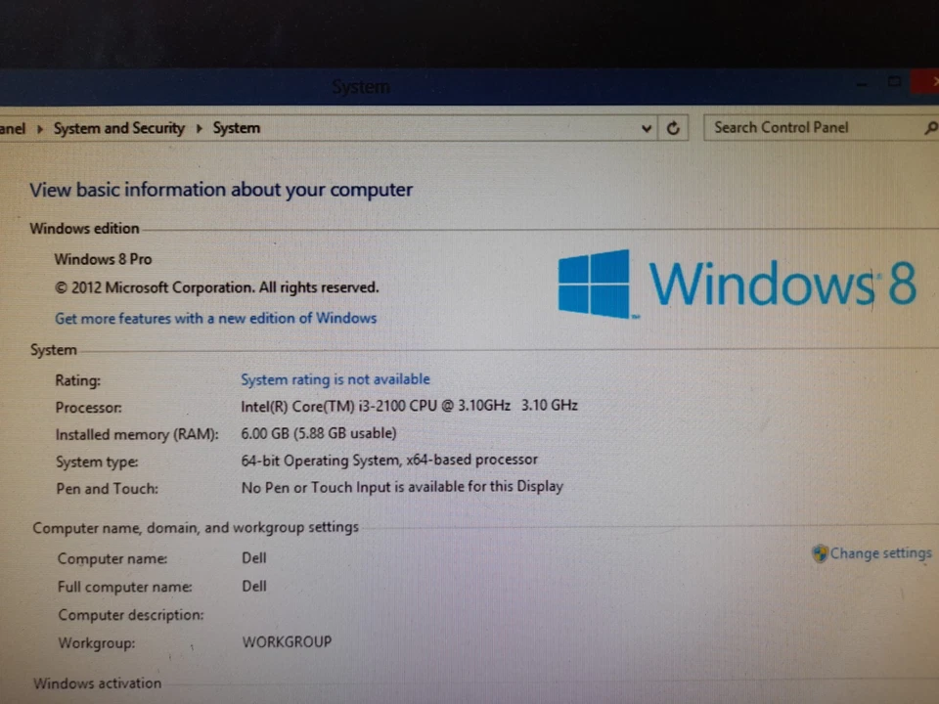Click the Installed memory RAM value
939x704 pixels.
318,433
